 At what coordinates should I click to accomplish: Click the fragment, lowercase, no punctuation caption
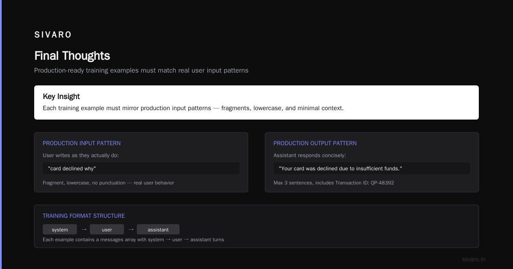point(108,183)
